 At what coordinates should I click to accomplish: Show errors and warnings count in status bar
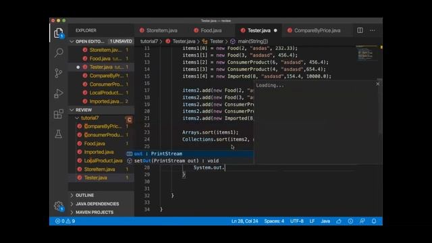click(x=65, y=221)
